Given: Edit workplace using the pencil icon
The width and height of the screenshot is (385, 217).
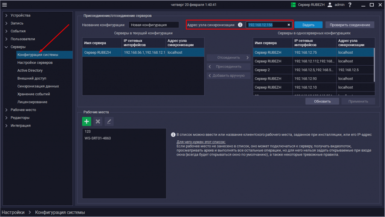Looking at the screenshot, I should (109, 121).
